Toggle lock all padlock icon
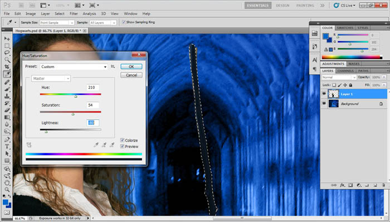 click(x=350, y=85)
